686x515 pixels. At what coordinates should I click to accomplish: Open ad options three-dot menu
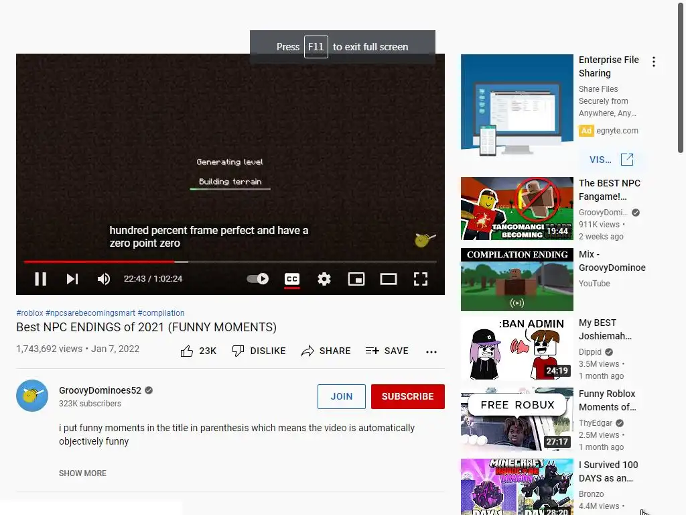click(x=654, y=62)
